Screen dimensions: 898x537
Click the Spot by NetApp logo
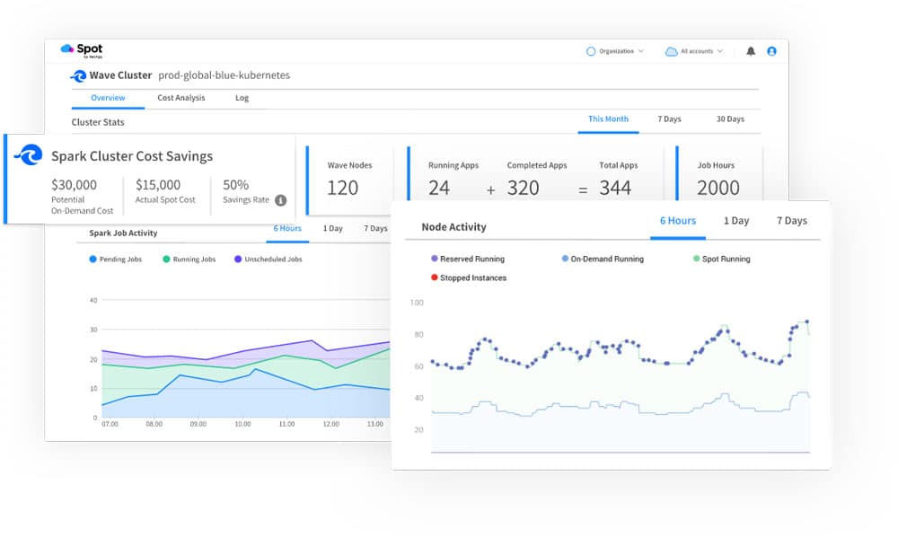tap(82, 50)
